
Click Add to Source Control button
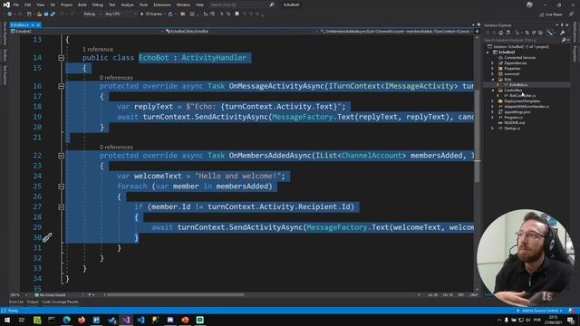(539, 311)
